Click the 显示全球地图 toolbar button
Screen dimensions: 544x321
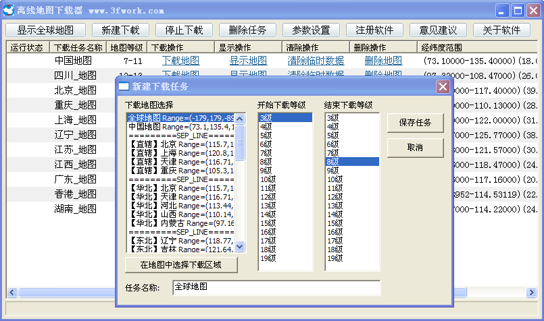coord(46,30)
